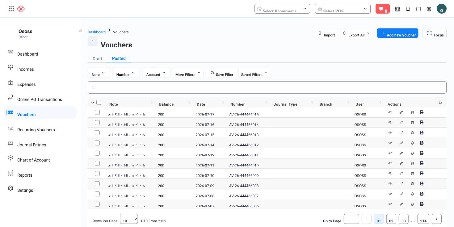The image size is (454, 227).
Task: Go to page 214
Action: pos(423,219)
